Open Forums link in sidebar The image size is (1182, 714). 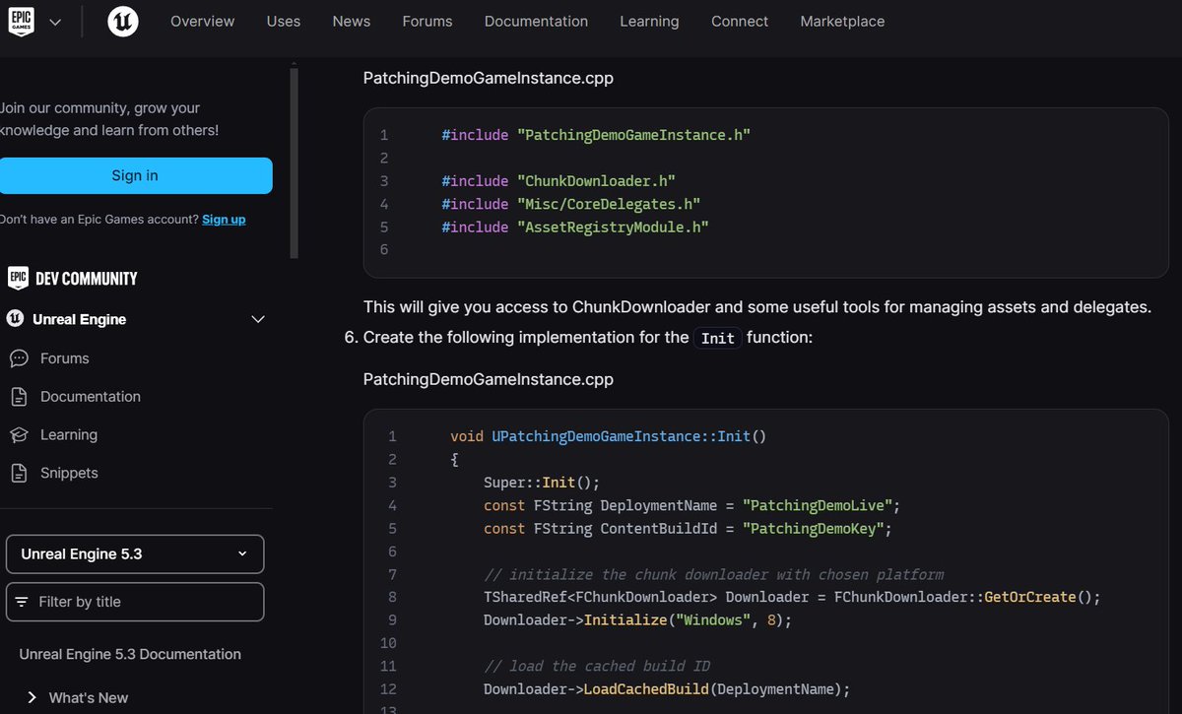pyautogui.click(x=65, y=358)
